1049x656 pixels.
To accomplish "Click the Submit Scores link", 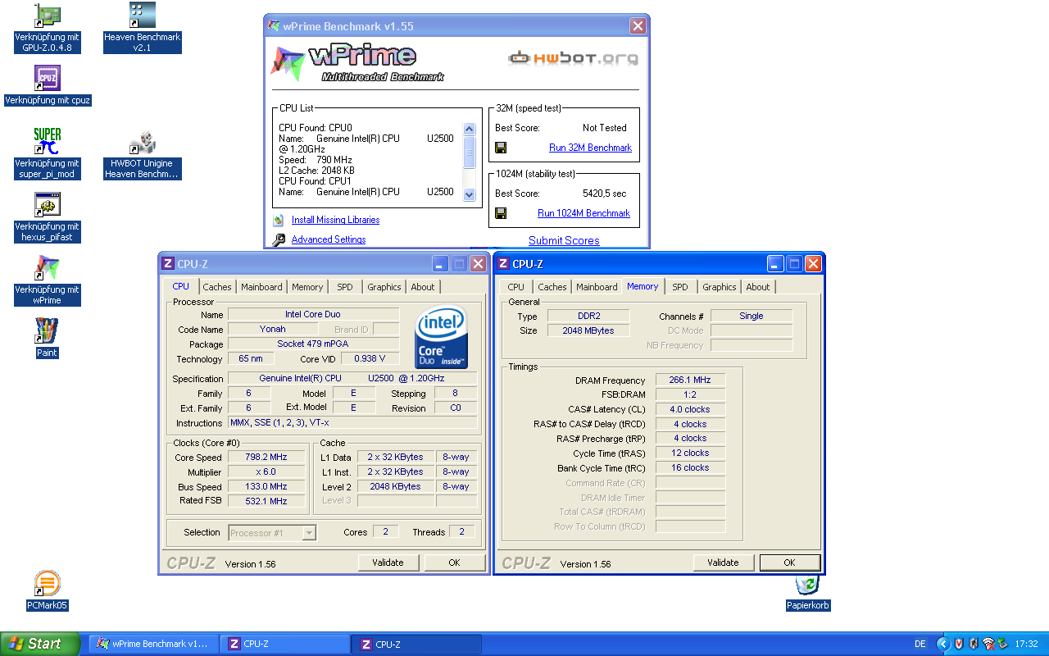I will click(x=564, y=240).
